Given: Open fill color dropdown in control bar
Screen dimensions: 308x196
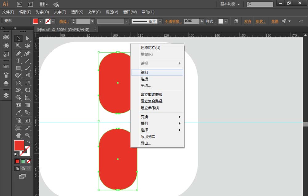Looking at the screenshot, I should tap(41, 21).
